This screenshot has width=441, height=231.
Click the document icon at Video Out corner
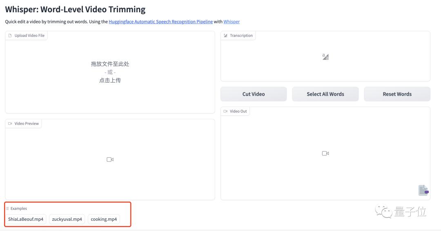tap(423, 191)
